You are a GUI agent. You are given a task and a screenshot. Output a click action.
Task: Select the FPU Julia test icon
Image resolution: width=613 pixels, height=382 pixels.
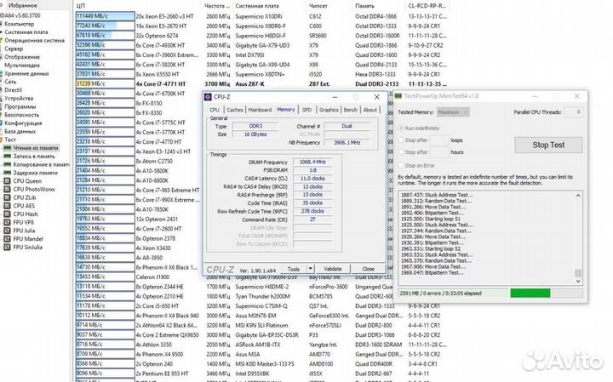[x=9, y=230]
